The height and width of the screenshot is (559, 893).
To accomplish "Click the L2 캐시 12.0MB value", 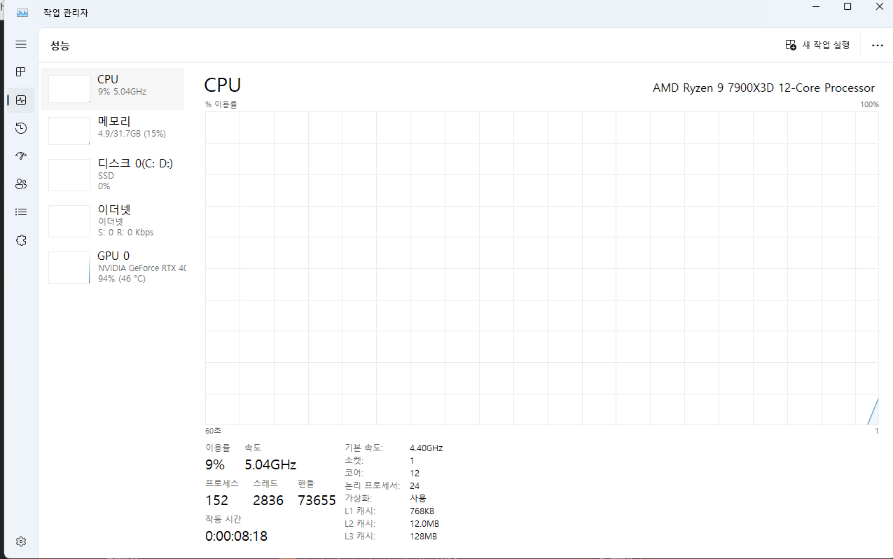I will coord(424,523).
